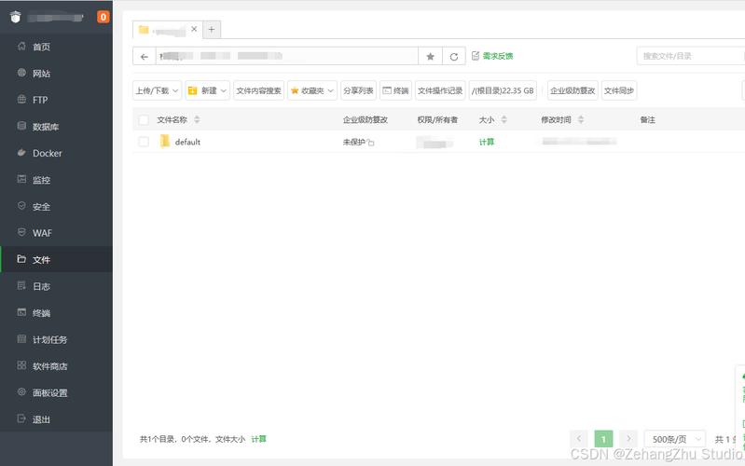Open the 网站 websites sidebar item
The height and width of the screenshot is (466, 745).
[56, 73]
